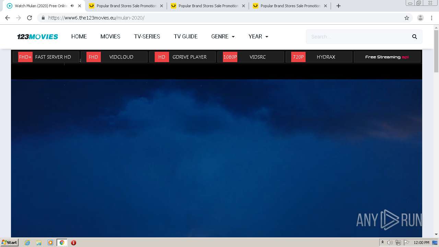Click the scrollbar up arrow
Image resolution: width=439 pixels, height=247 pixels.
(436, 27)
